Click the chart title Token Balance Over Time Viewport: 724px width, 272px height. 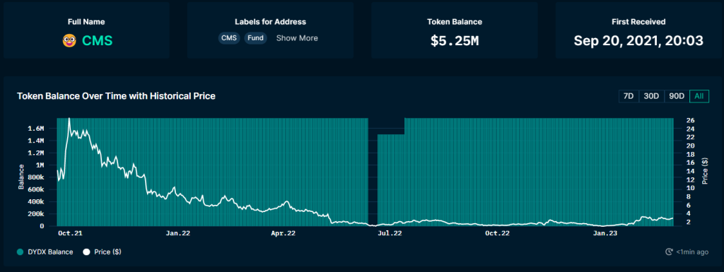pyautogui.click(x=117, y=96)
